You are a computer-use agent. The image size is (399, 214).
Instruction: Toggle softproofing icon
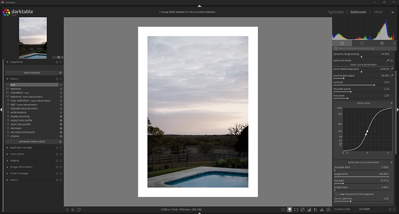[315, 210]
